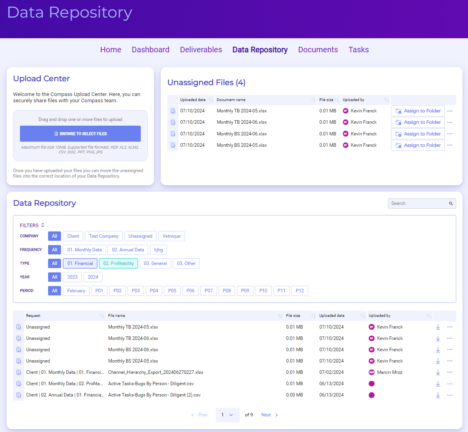Assign Monthly BS 2024-05.xlsx to a folder
This screenshot has width=468, height=432.
click(418, 145)
